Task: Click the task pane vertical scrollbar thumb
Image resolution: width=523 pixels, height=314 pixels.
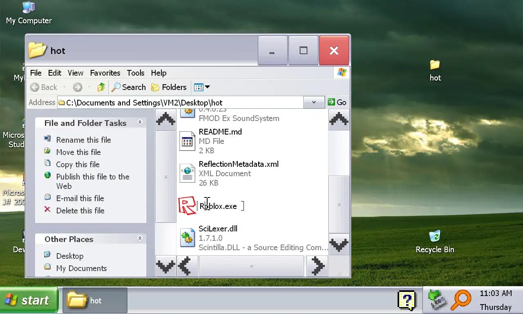Action: 165,177
